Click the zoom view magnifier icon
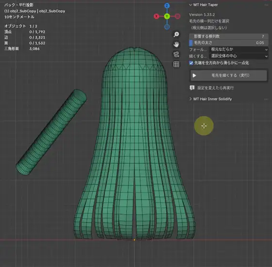The image size is (272, 267). click(x=176, y=34)
